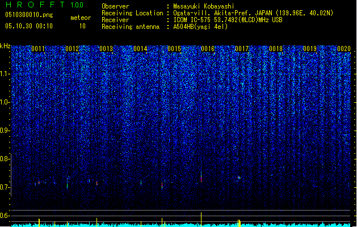Image resolution: width=357 pixels, height=227 pixels.
Task: Click the 'meteor' count label
Action: 81,18
